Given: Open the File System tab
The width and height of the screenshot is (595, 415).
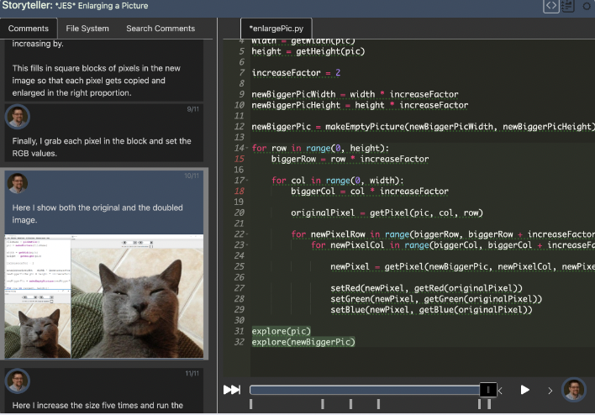Looking at the screenshot, I should click(x=87, y=29).
